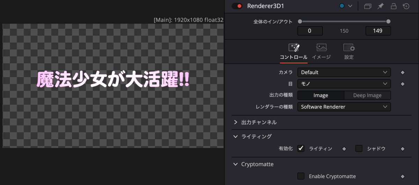Check the Enable Cryptomatte checkbox

(x=301, y=176)
